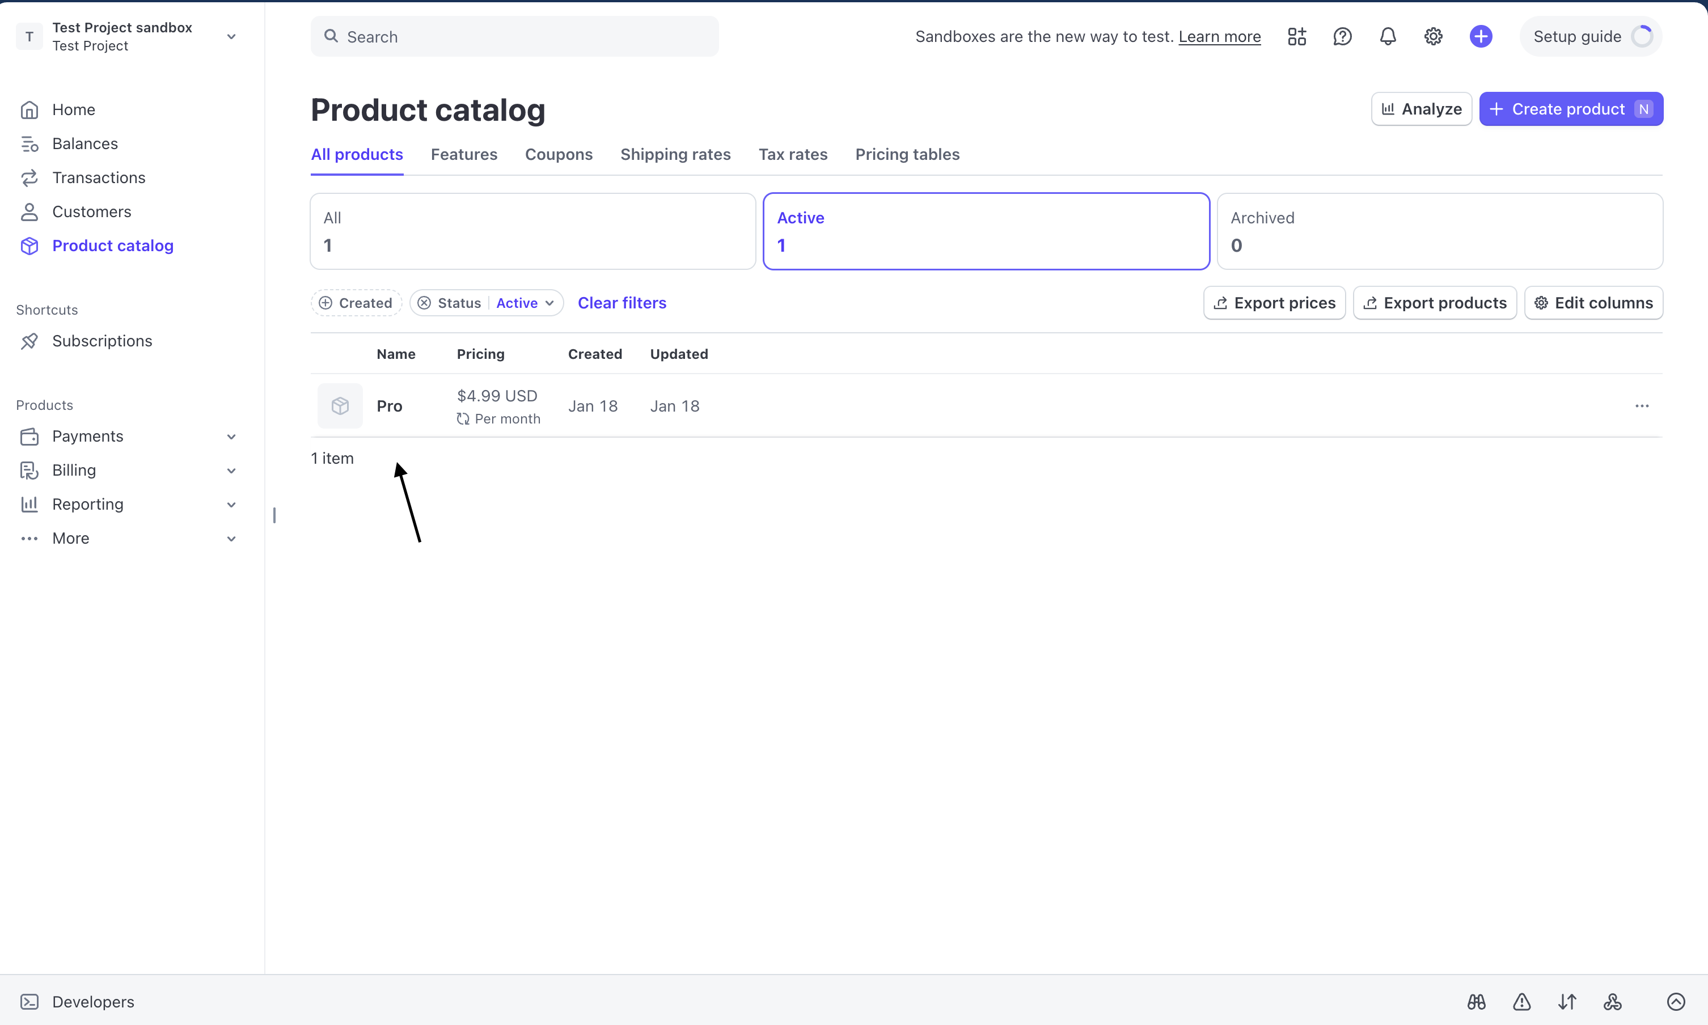
Task: Click the settings gear icon
Action: click(1433, 37)
